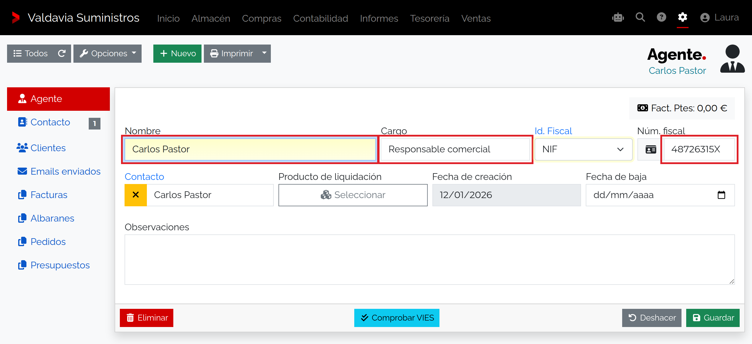Expand the Opciones dropdown
The image size is (752, 344).
click(108, 53)
